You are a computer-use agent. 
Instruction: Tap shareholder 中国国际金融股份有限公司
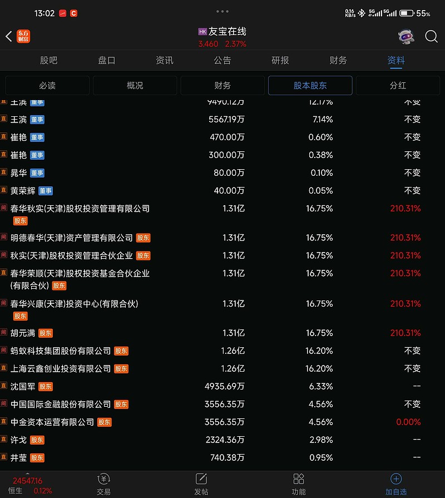coord(60,405)
